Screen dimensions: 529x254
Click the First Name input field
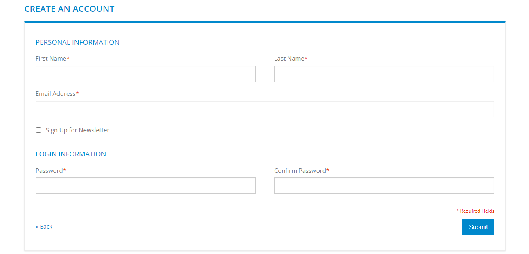coord(145,74)
